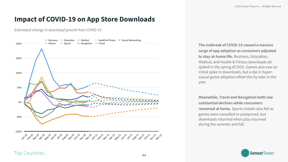Click the Games legend line marker
The height and width of the screenshot is (162, 288).
point(46,43)
